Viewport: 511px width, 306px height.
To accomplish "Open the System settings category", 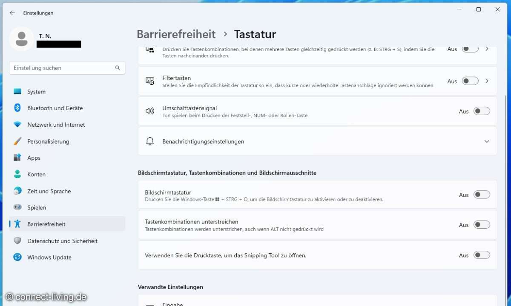I will coord(67,91).
